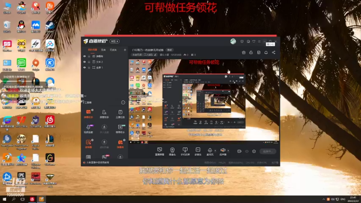Switch to the second scene tab
This screenshot has width=361, height=203.
(103, 50)
